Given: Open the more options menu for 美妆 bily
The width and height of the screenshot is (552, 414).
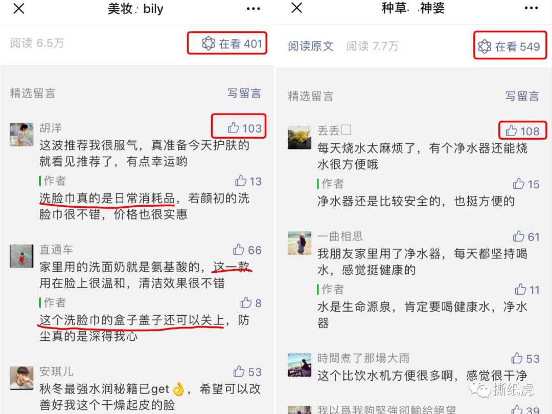Looking at the screenshot, I should coord(253,9).
